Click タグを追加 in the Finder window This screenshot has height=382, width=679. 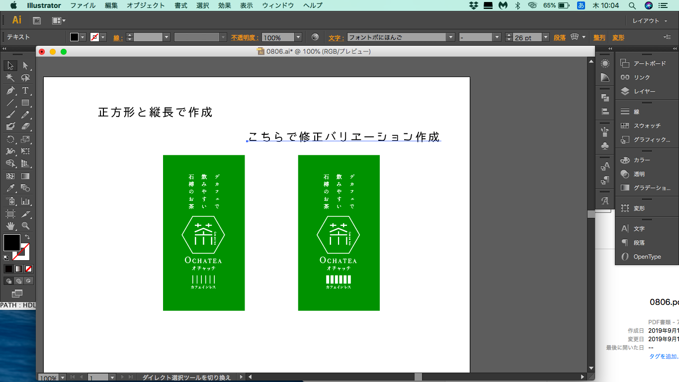pyautogui.click(x=664, y=356)
